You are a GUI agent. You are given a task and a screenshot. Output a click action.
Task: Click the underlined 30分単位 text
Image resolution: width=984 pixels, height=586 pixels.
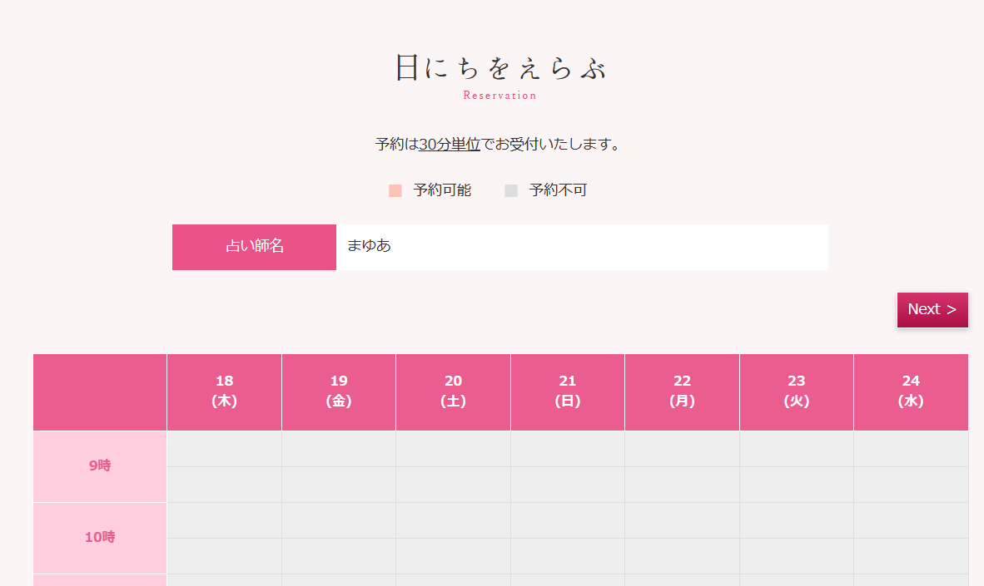tap(450, 145)
